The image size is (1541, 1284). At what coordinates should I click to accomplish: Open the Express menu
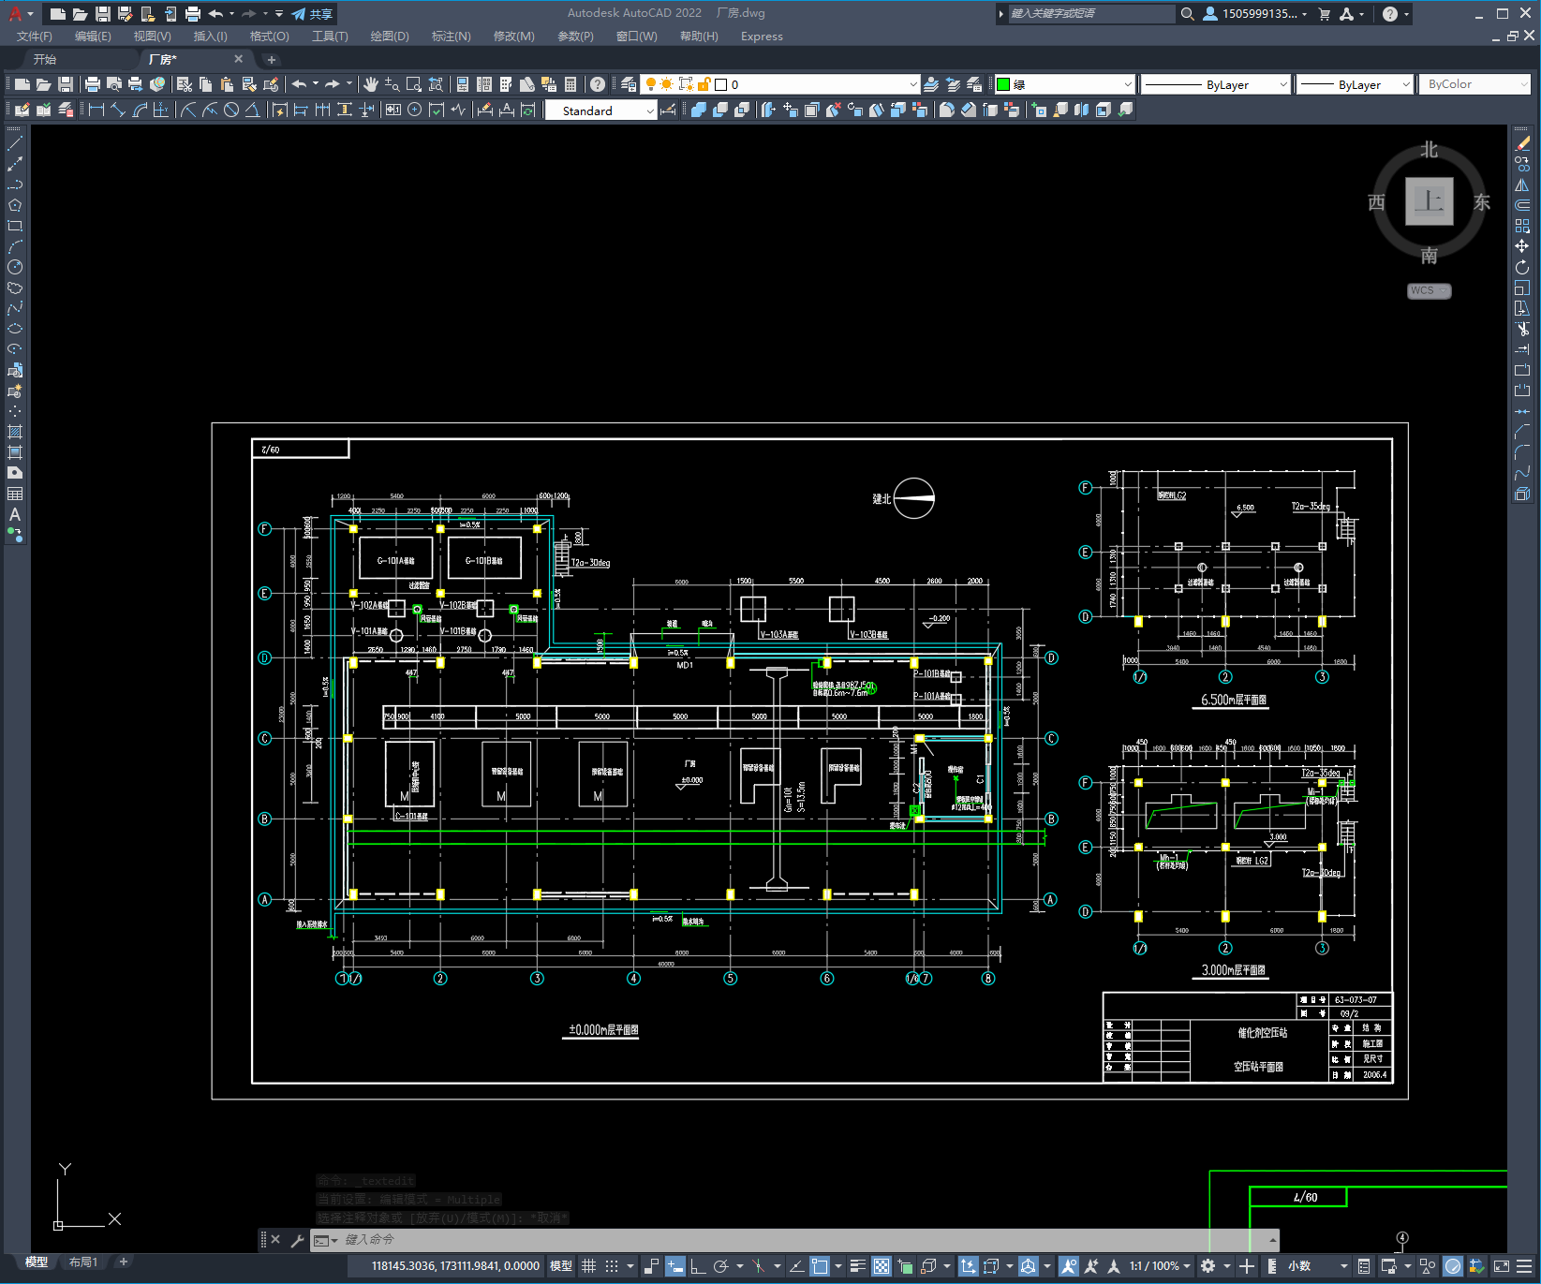point(762,37)
